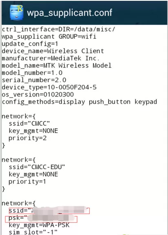Select the serial_number=2.0 text line
This screenshot has height=235, width=168.
34,80
